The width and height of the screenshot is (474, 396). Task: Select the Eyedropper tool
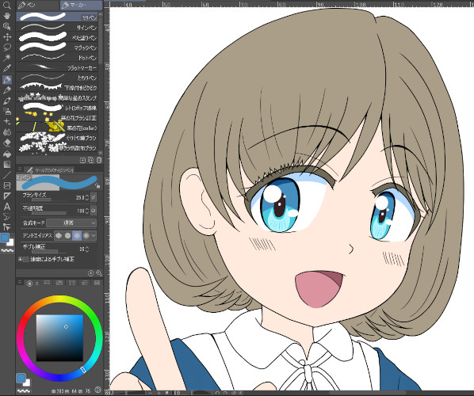pos(6,68)
